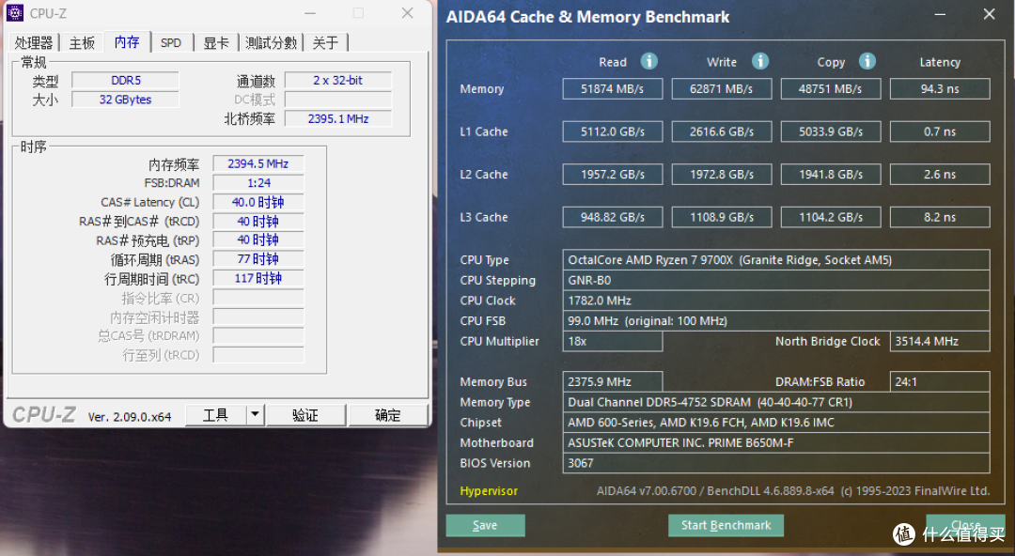The width and height of the screenshot is (1015, 556).
Task: Click the yellow Hypervisor label
Action: point(489,490)
